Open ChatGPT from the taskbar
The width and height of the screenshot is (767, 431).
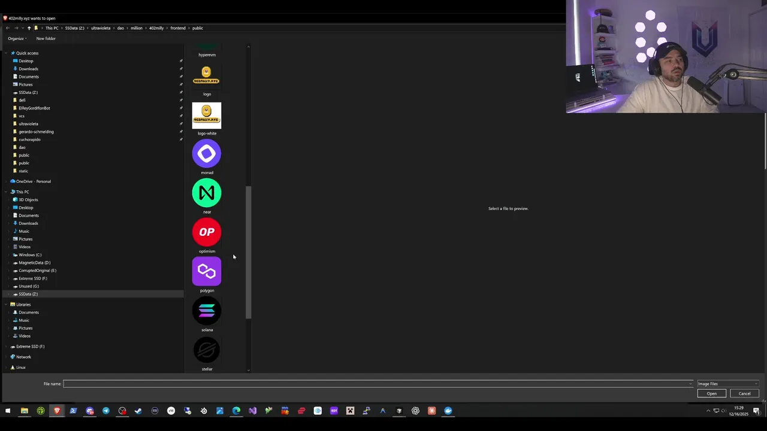pyautogui.click(x=415, y=411)
